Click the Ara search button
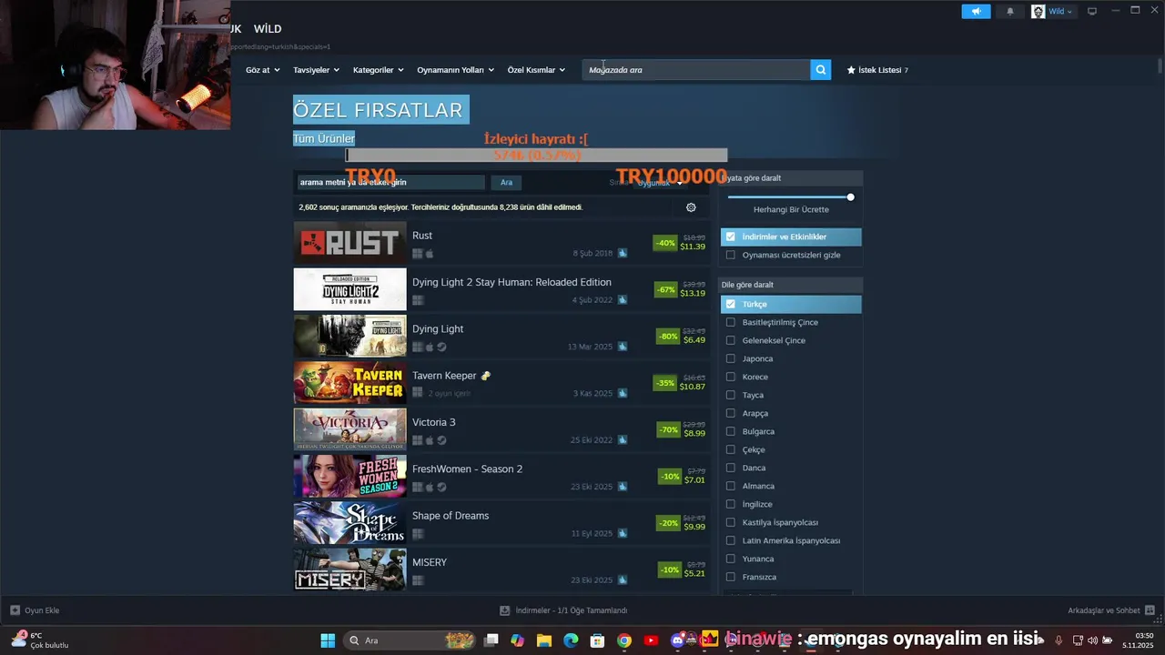This screenshot has height=655, width=1165. (x=507, y=182)
